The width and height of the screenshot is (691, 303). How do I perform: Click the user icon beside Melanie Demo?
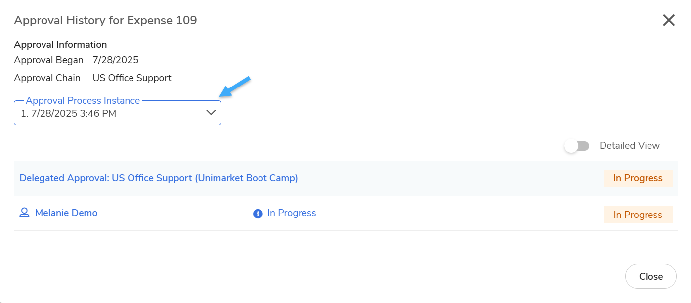[24, 213]
